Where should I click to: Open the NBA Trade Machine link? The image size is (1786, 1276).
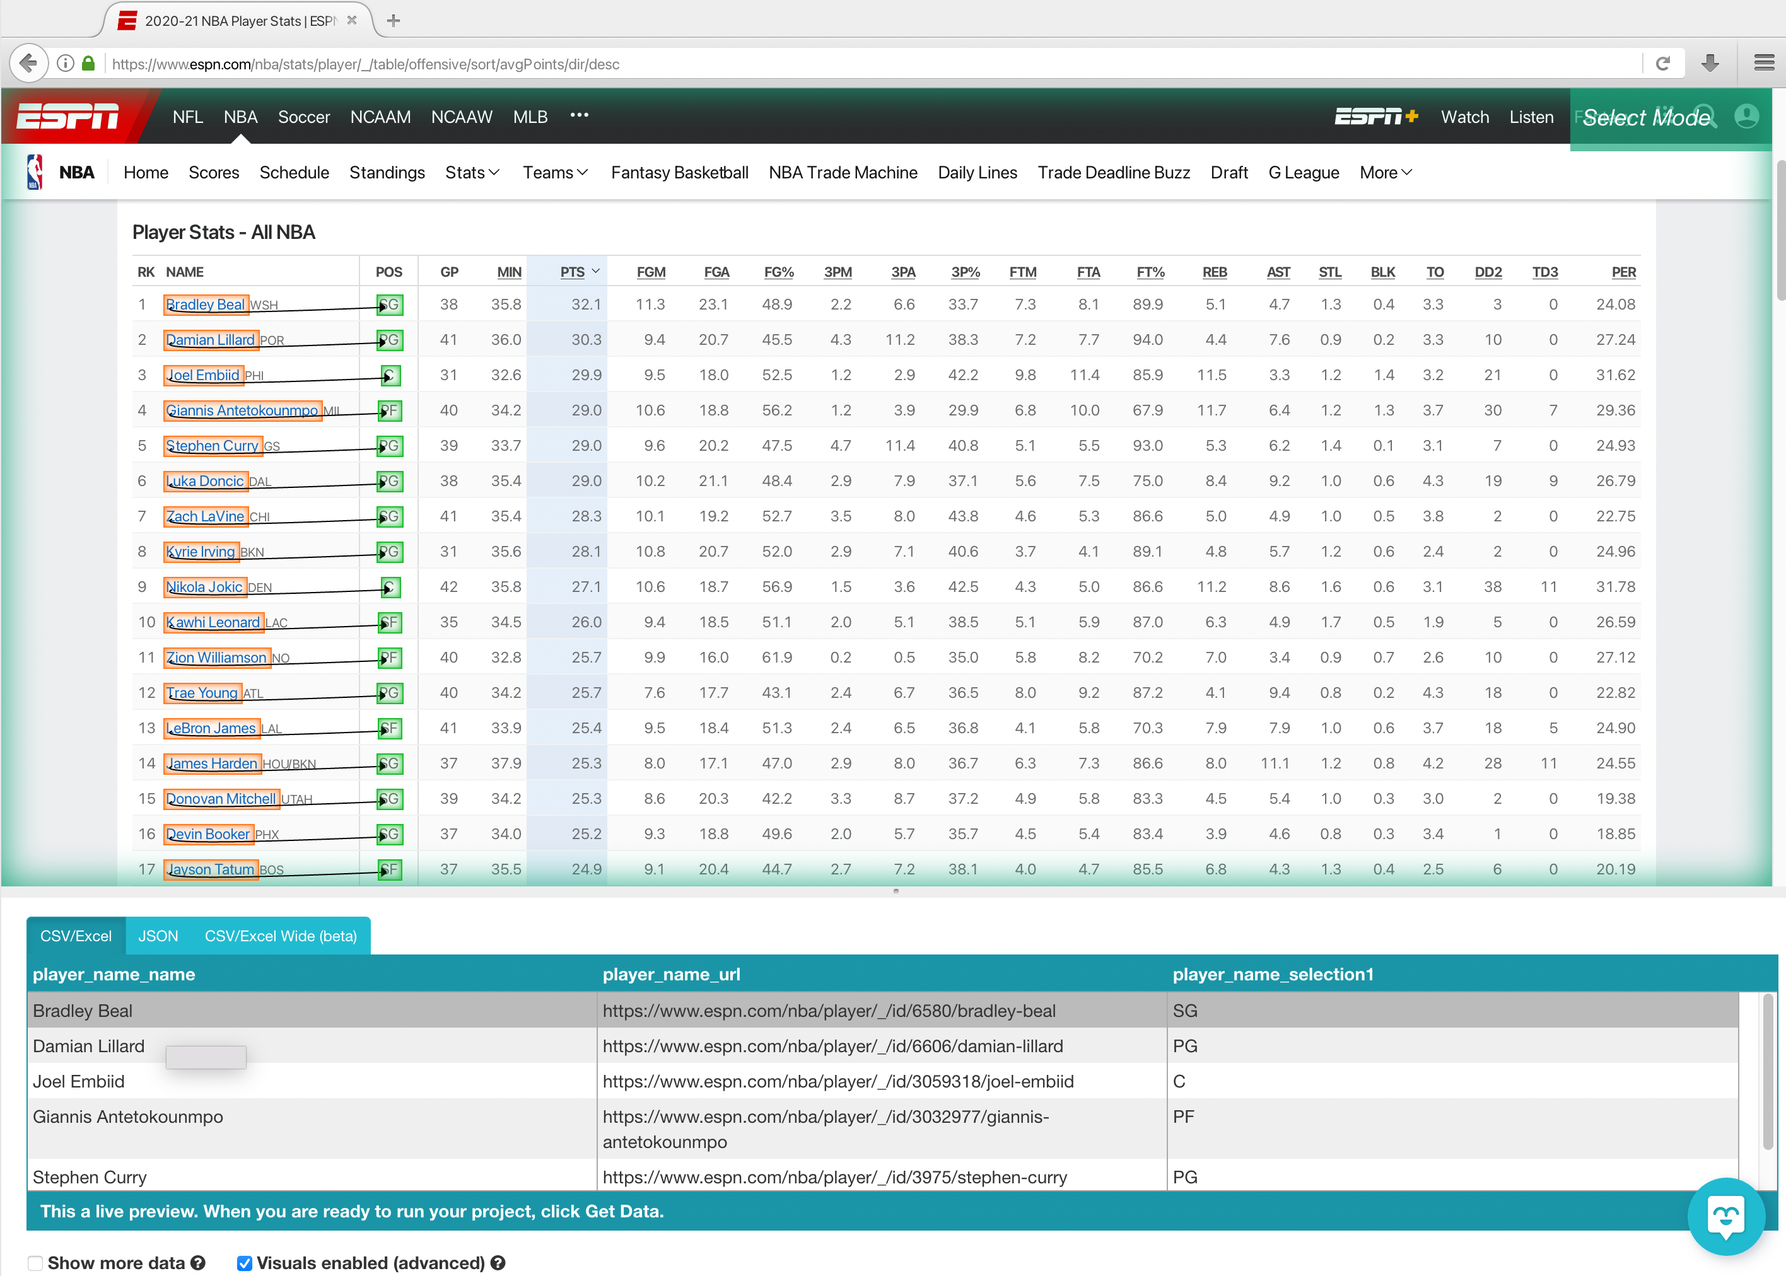(x=843, y=173)
